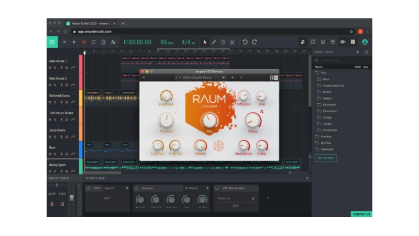Screen dimensions: 419x236
Task: Close the device chain panel
Action: (307, 178)
